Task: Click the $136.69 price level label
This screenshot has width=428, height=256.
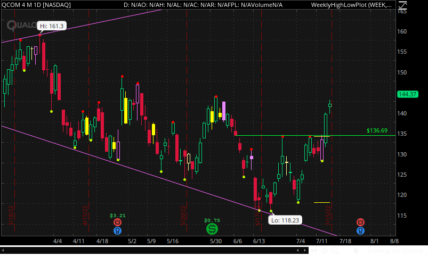Action: pyautogui.click(x=377, y=130)
